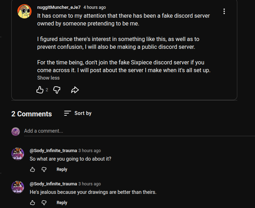Click the second comment's "3 hours ago" timestamp

(90, 184)
